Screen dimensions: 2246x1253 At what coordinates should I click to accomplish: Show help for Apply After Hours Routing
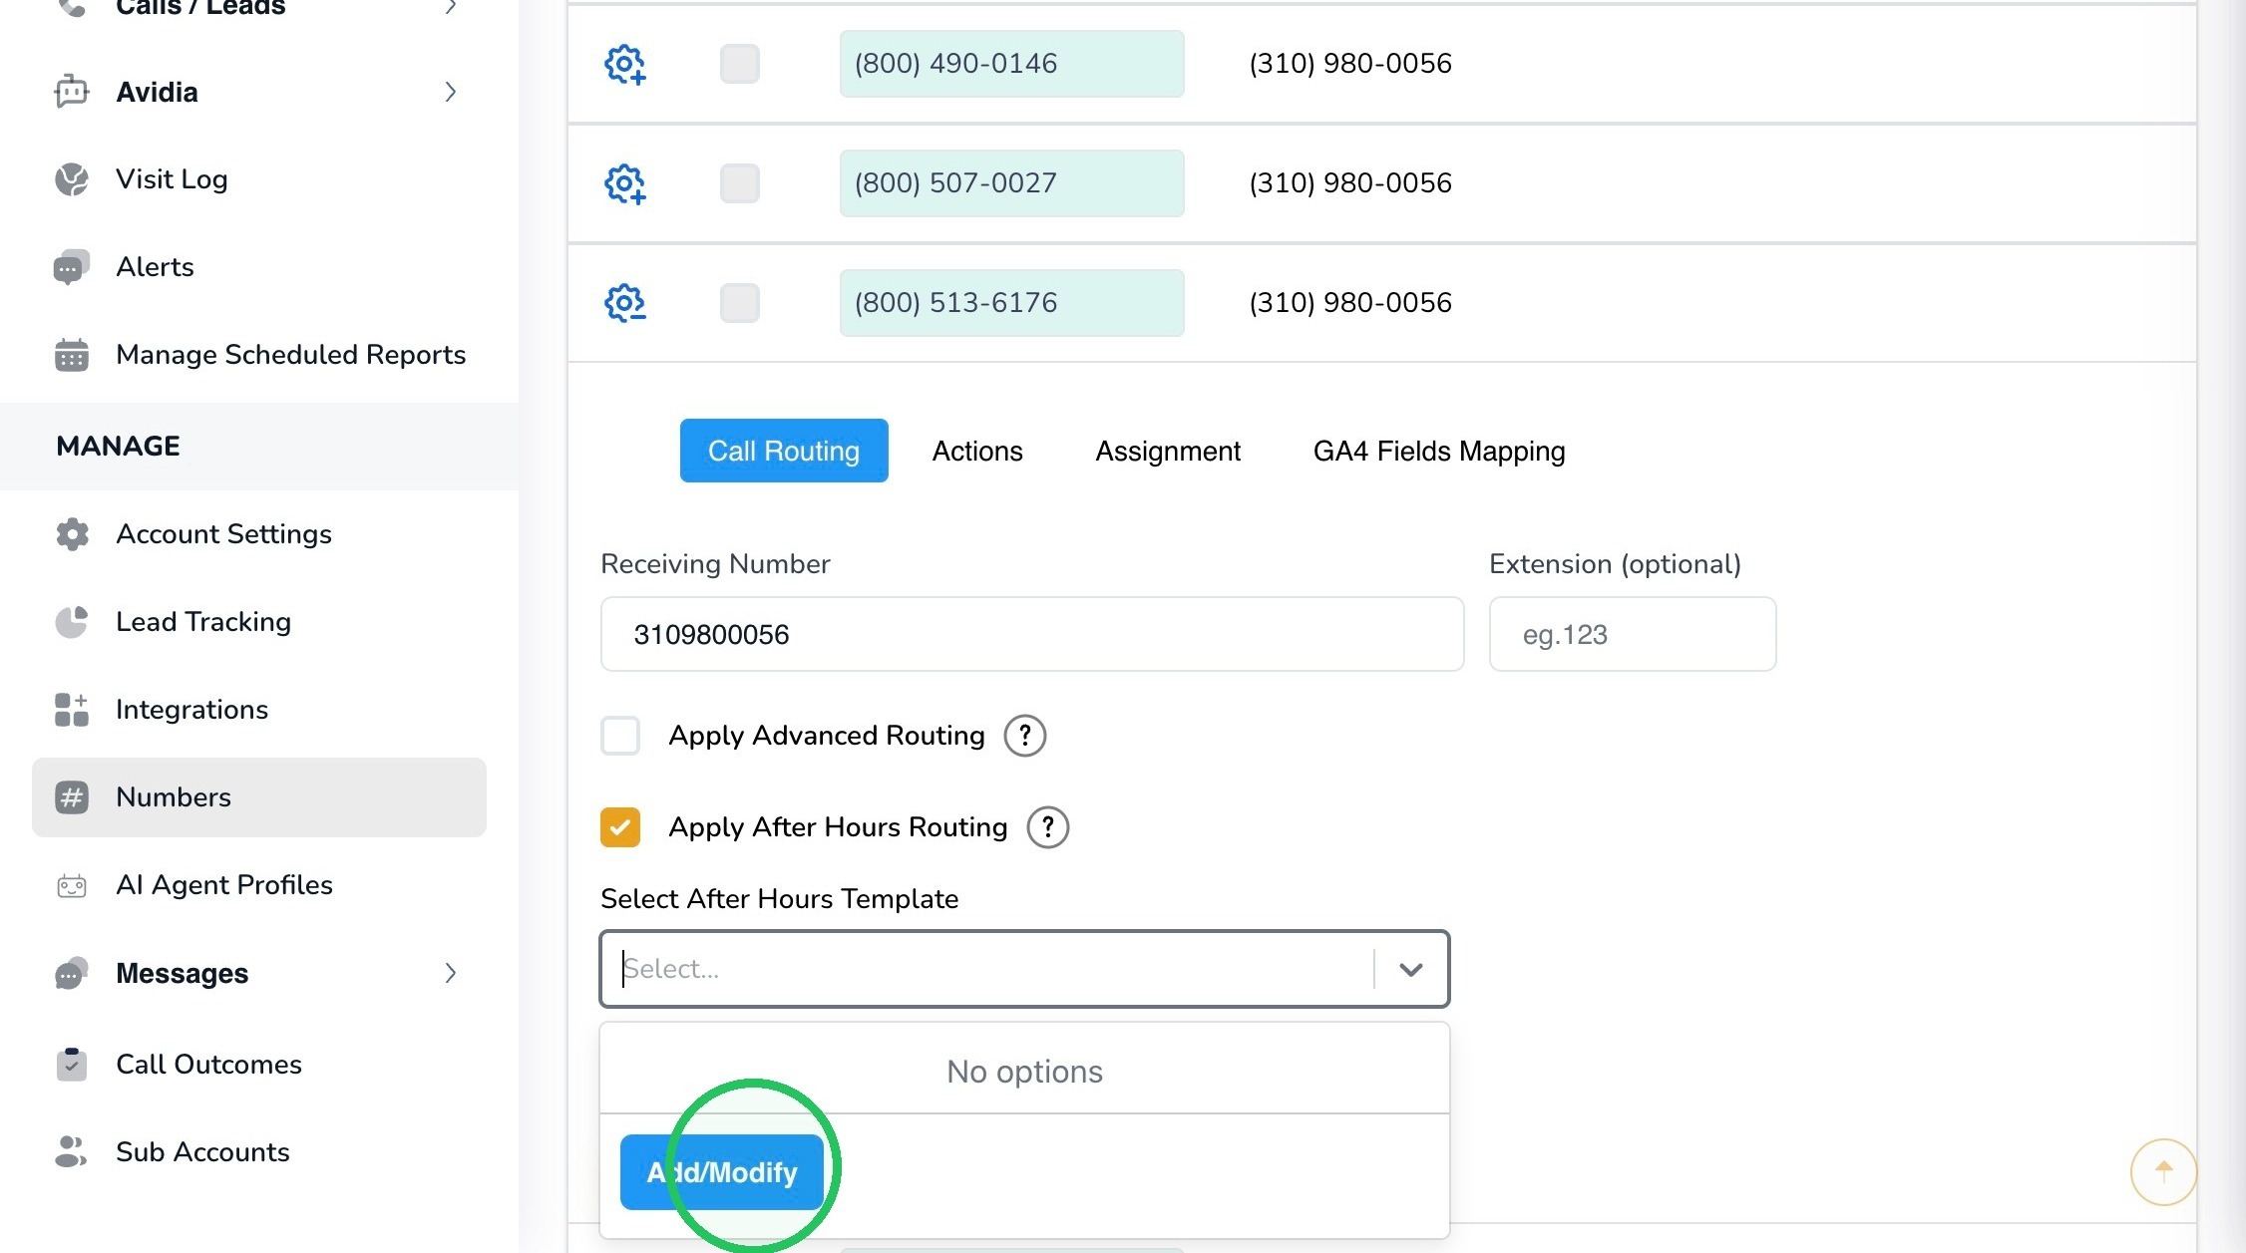click(x=1047, y=827)
